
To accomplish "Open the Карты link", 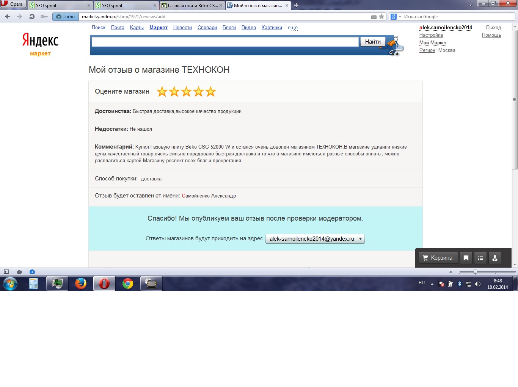I will [137, 28].
